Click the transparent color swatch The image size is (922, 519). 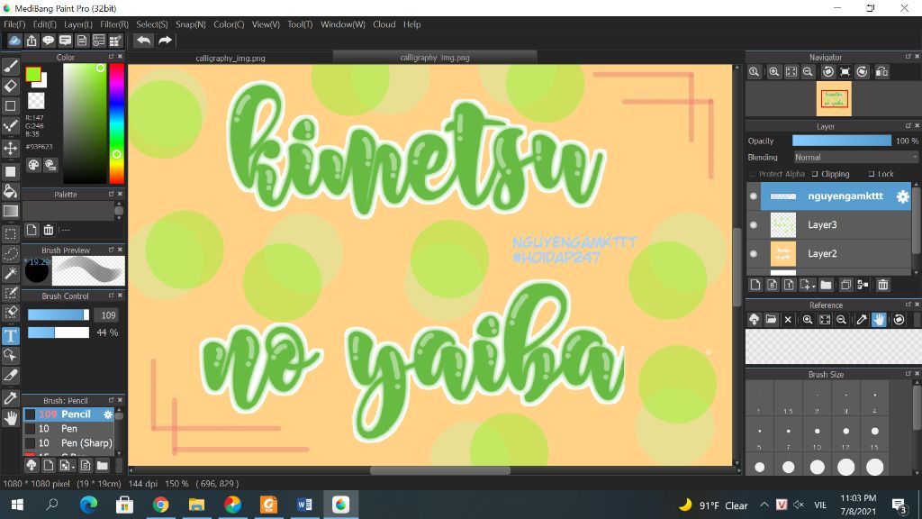(x=36, y=101)
